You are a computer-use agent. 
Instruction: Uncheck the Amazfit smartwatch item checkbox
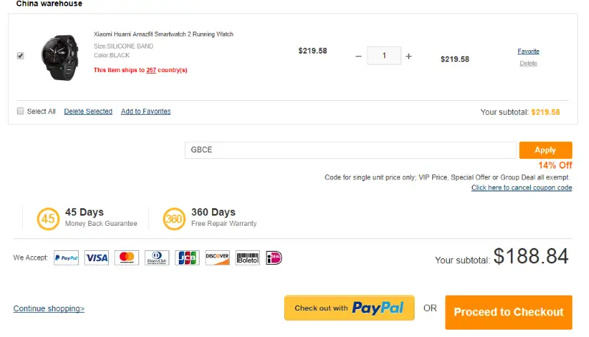pos(21,55)
